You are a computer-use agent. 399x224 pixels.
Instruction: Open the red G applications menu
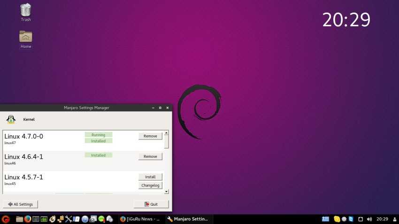(6, 219)
